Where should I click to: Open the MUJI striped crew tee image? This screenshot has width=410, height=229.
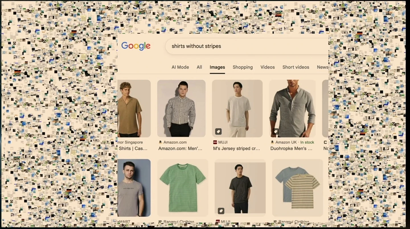[237, 108]
